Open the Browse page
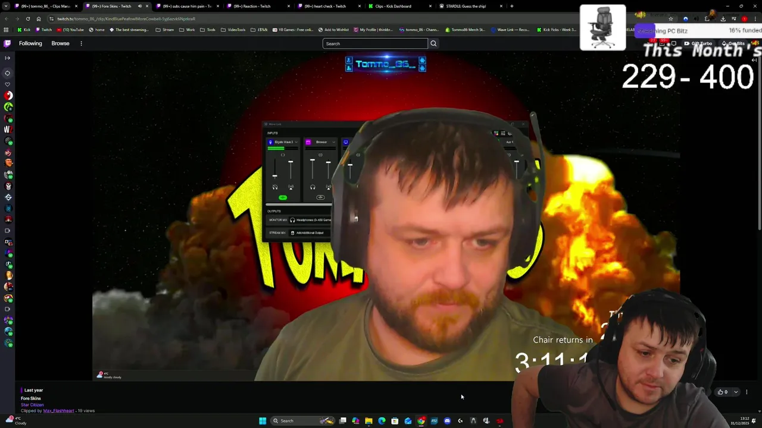This screenshot has width=762, height=428. (60, 43)
